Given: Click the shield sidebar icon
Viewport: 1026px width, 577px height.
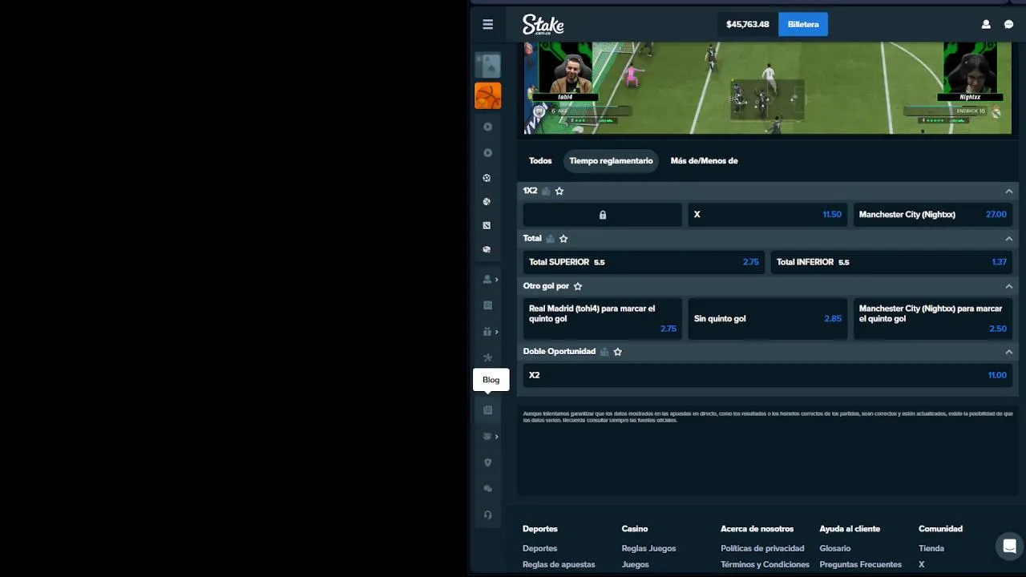Looking at the screenshot, I should click(487, 462).
